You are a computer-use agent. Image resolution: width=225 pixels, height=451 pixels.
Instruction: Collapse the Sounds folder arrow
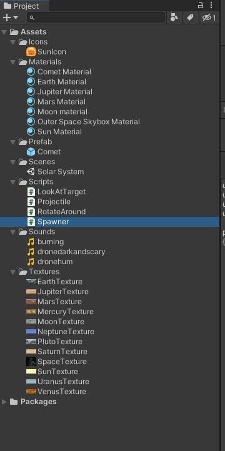click(12, 232)
